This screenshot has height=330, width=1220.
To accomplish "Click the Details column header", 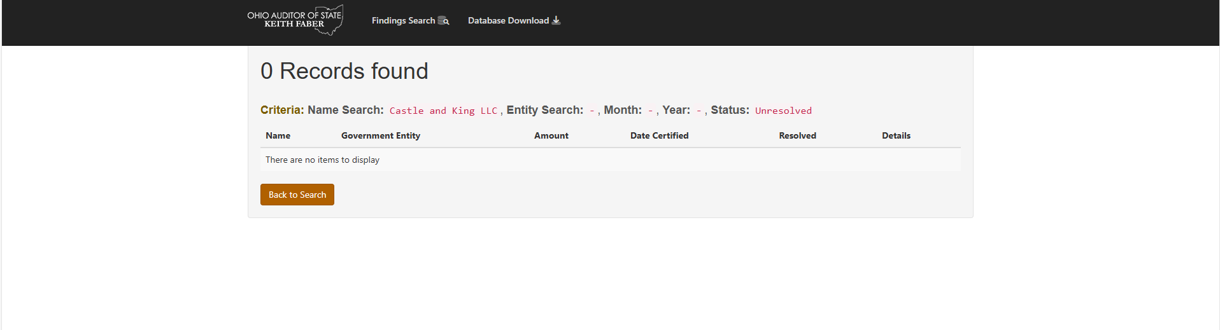I will pos(896,135).
